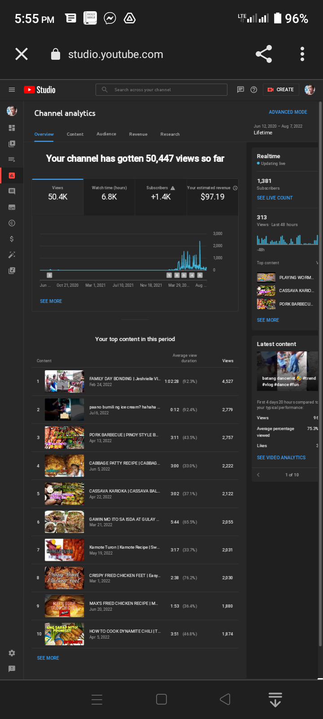Click SEE MORE below top content list

(48, 658)
